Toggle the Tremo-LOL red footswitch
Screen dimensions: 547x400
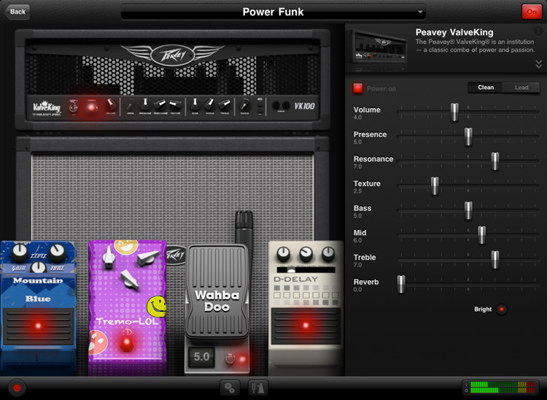(126, 344)
